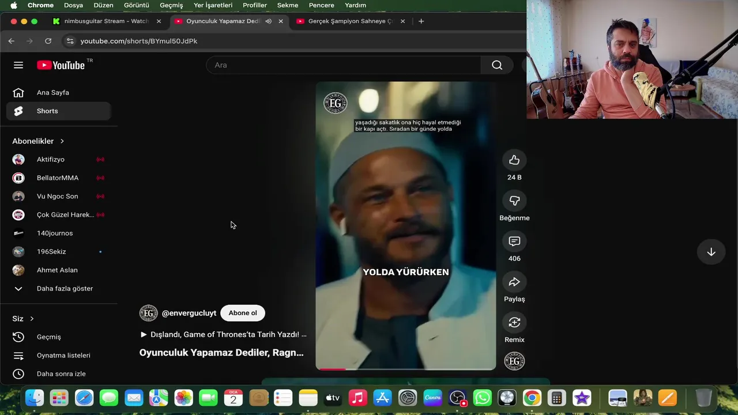
Task: Expand Daha fazla göster subscriptions
Action: point(59,288)
